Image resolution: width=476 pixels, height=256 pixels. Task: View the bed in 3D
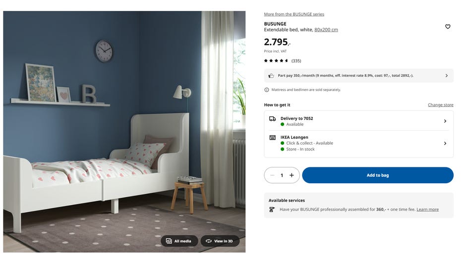click(x=220, y=241)
